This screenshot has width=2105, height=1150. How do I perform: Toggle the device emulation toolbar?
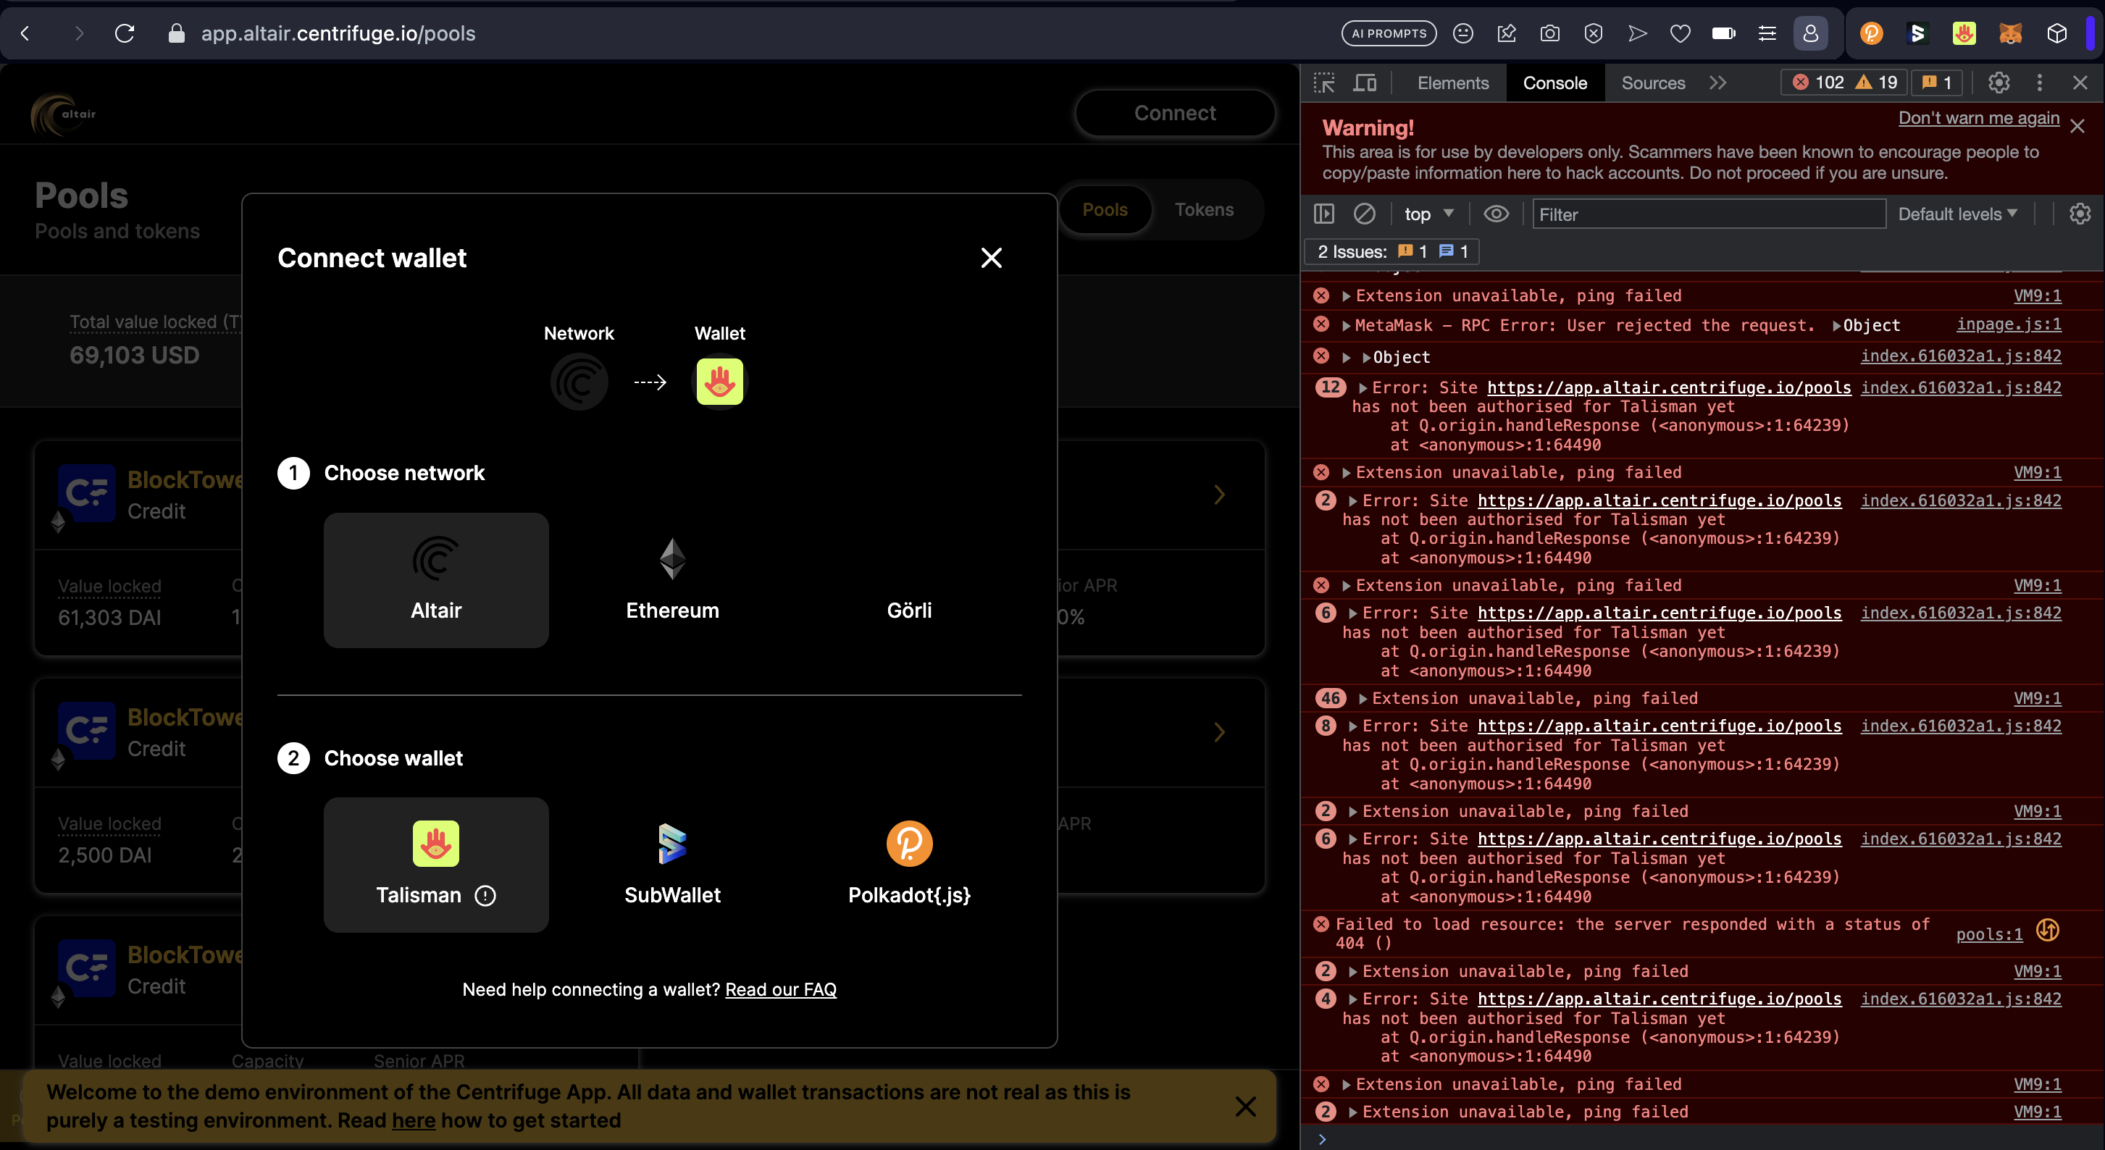click(x=1365, y=83)
